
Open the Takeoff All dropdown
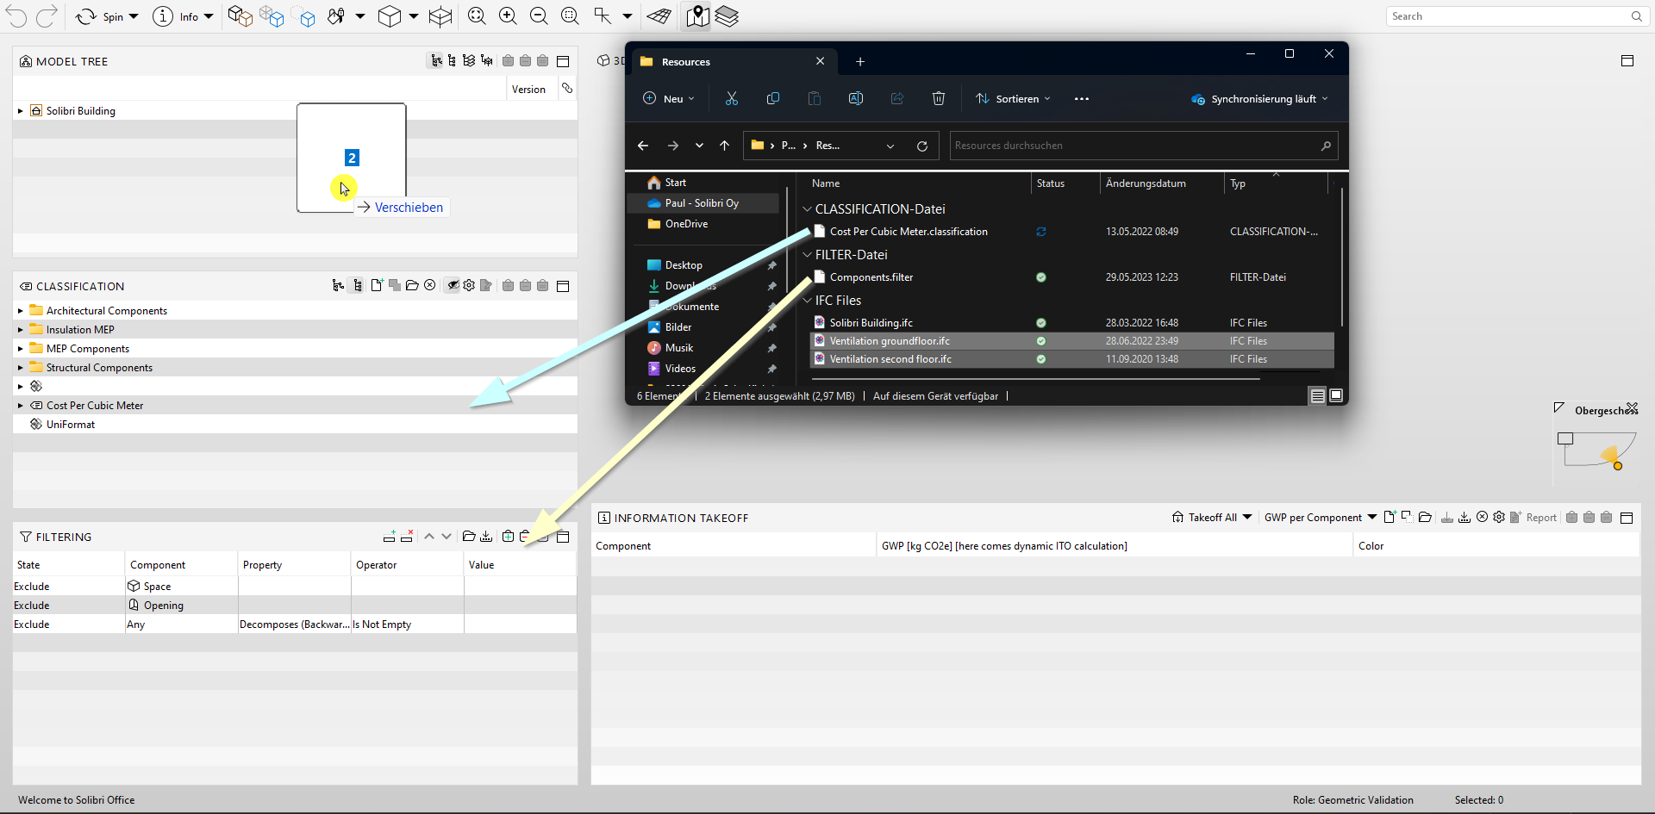tap(1212, 518)
